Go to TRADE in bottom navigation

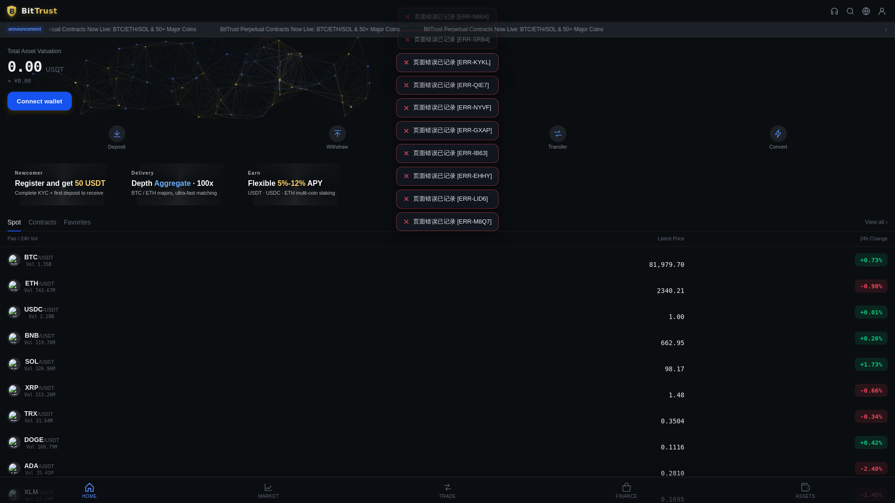pos(447,490)
